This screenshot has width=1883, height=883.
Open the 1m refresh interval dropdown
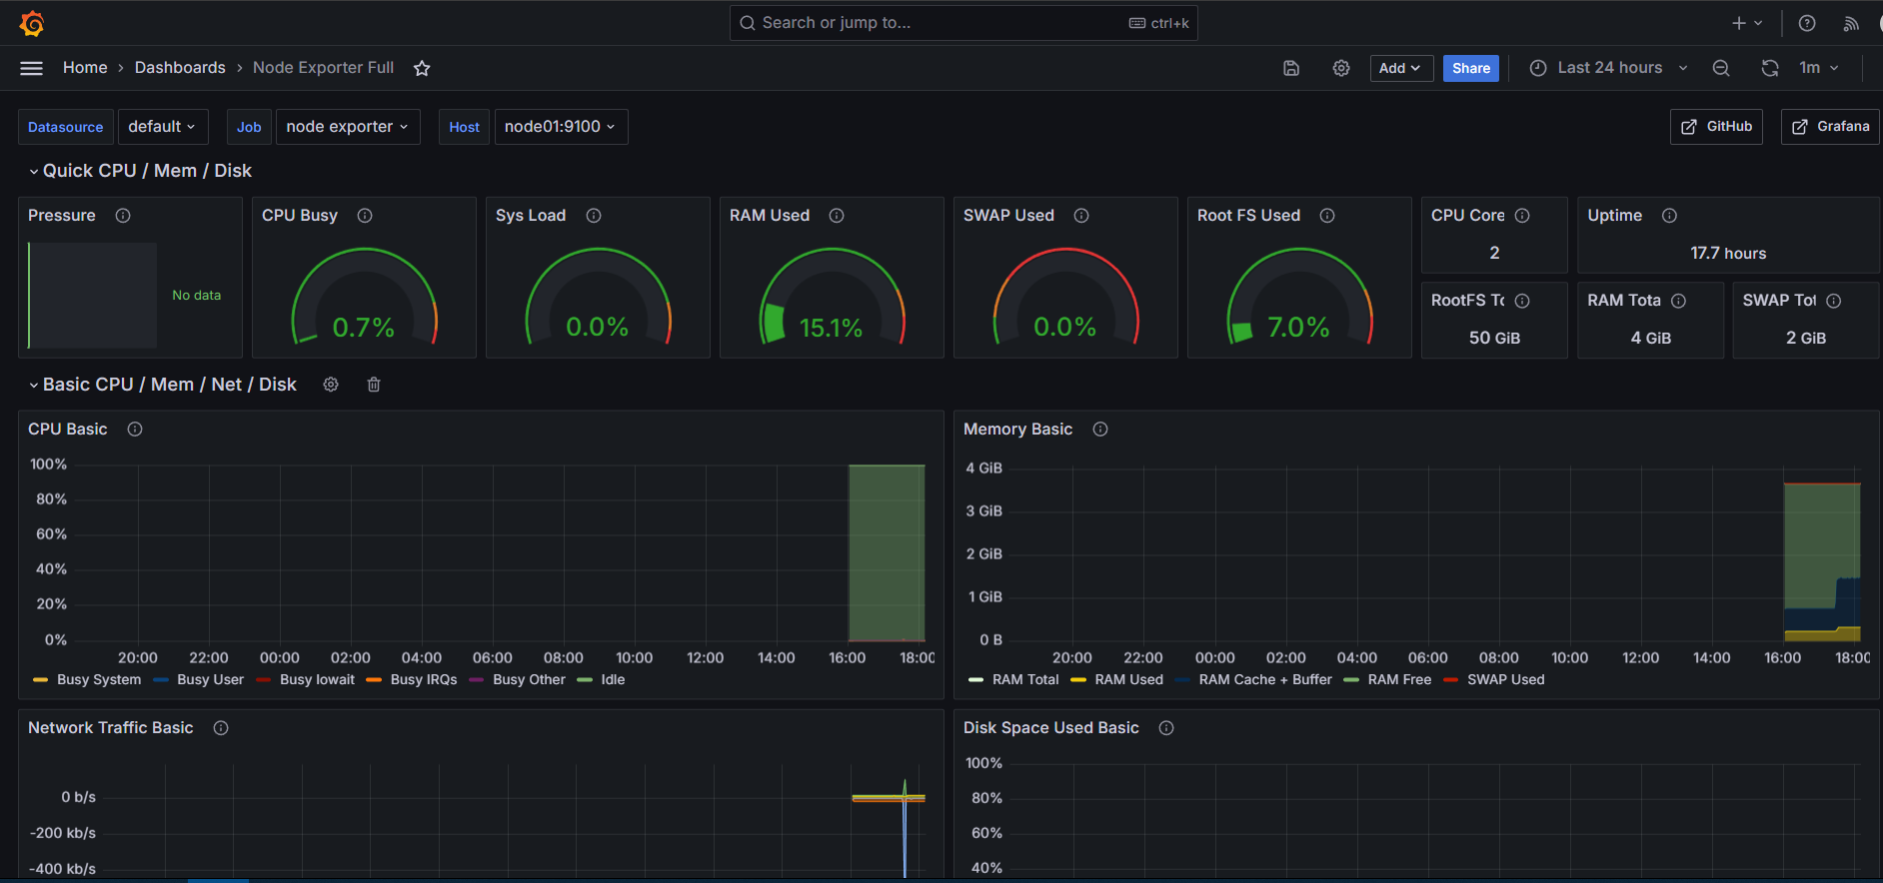pyautogui.click(x=1818, y=68)
